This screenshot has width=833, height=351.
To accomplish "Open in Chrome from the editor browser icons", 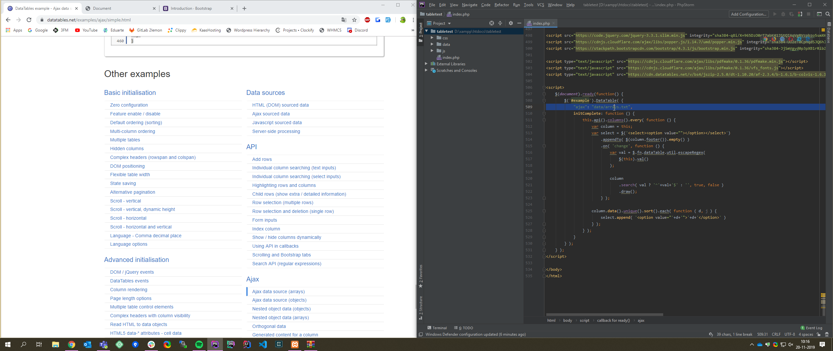I will 766,39.
